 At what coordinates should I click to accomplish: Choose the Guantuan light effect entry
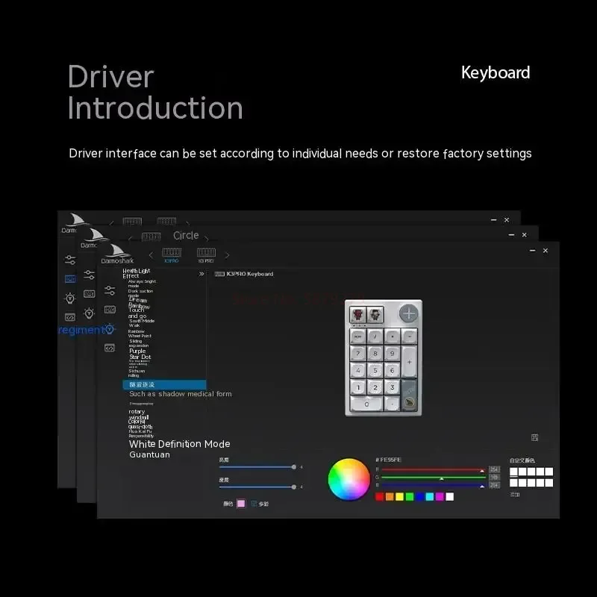150,454
